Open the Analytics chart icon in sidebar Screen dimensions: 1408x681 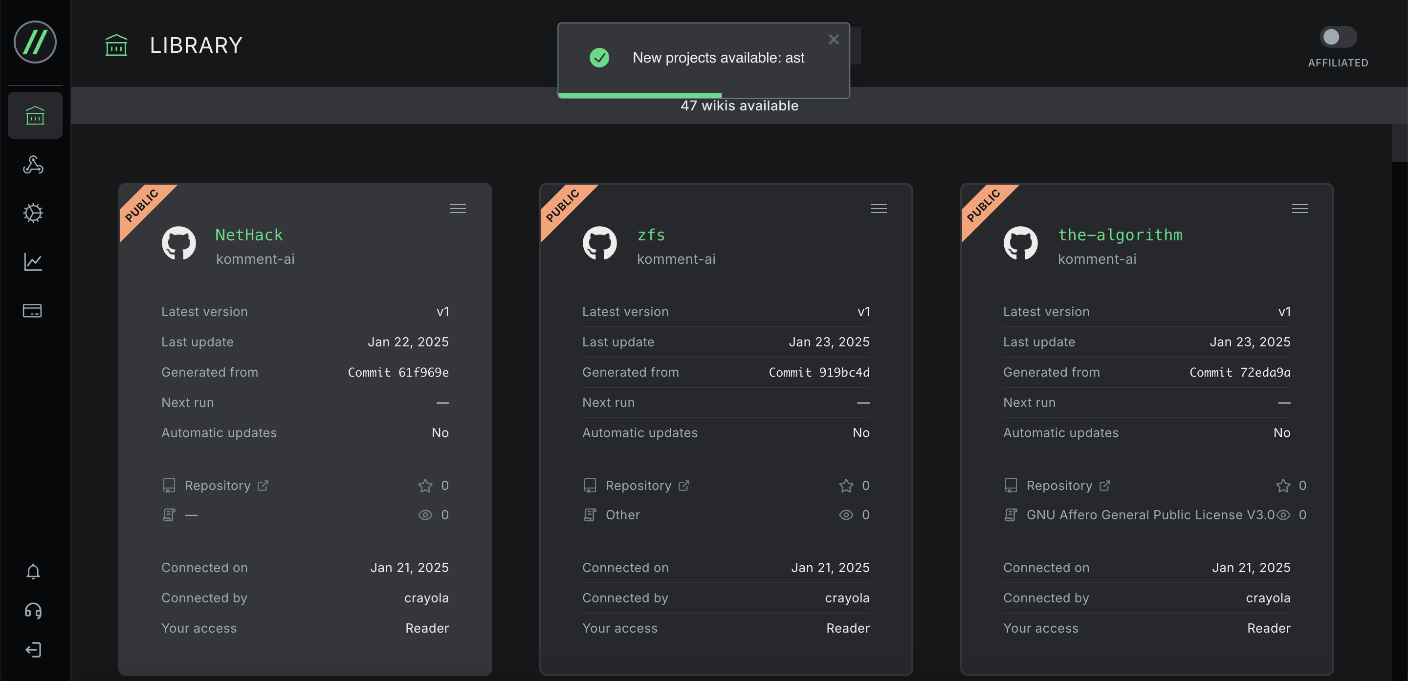pyautogui.click(x=33, y=261)
